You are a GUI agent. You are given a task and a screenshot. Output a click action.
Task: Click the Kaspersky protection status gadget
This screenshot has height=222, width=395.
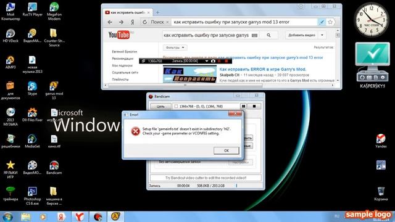[x=372, y=62]
